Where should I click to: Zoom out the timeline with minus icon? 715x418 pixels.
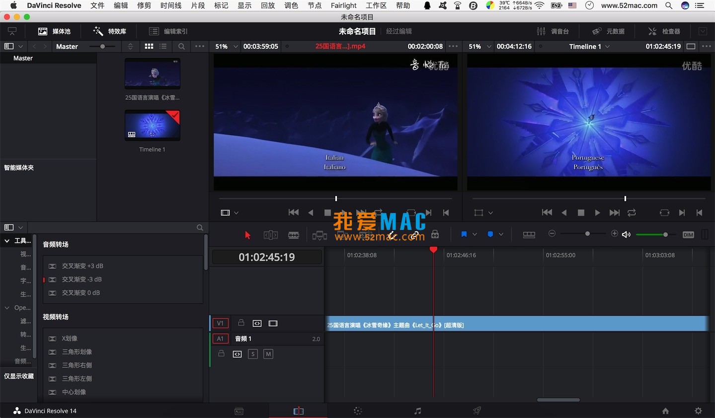[552, 234]
